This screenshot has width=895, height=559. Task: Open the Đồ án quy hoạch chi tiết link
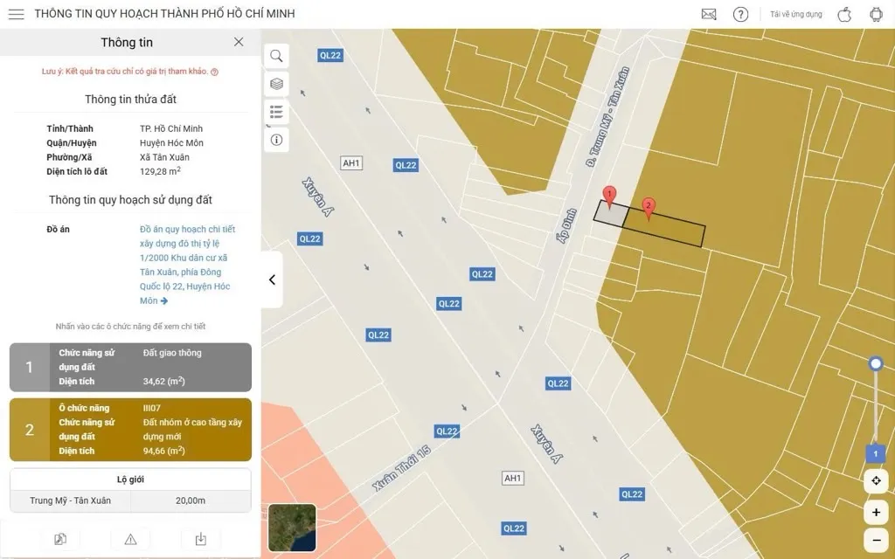(x=187, y=265)
